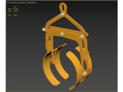Click the XYZ axis tripod gizmo

[x=10, y=87]
